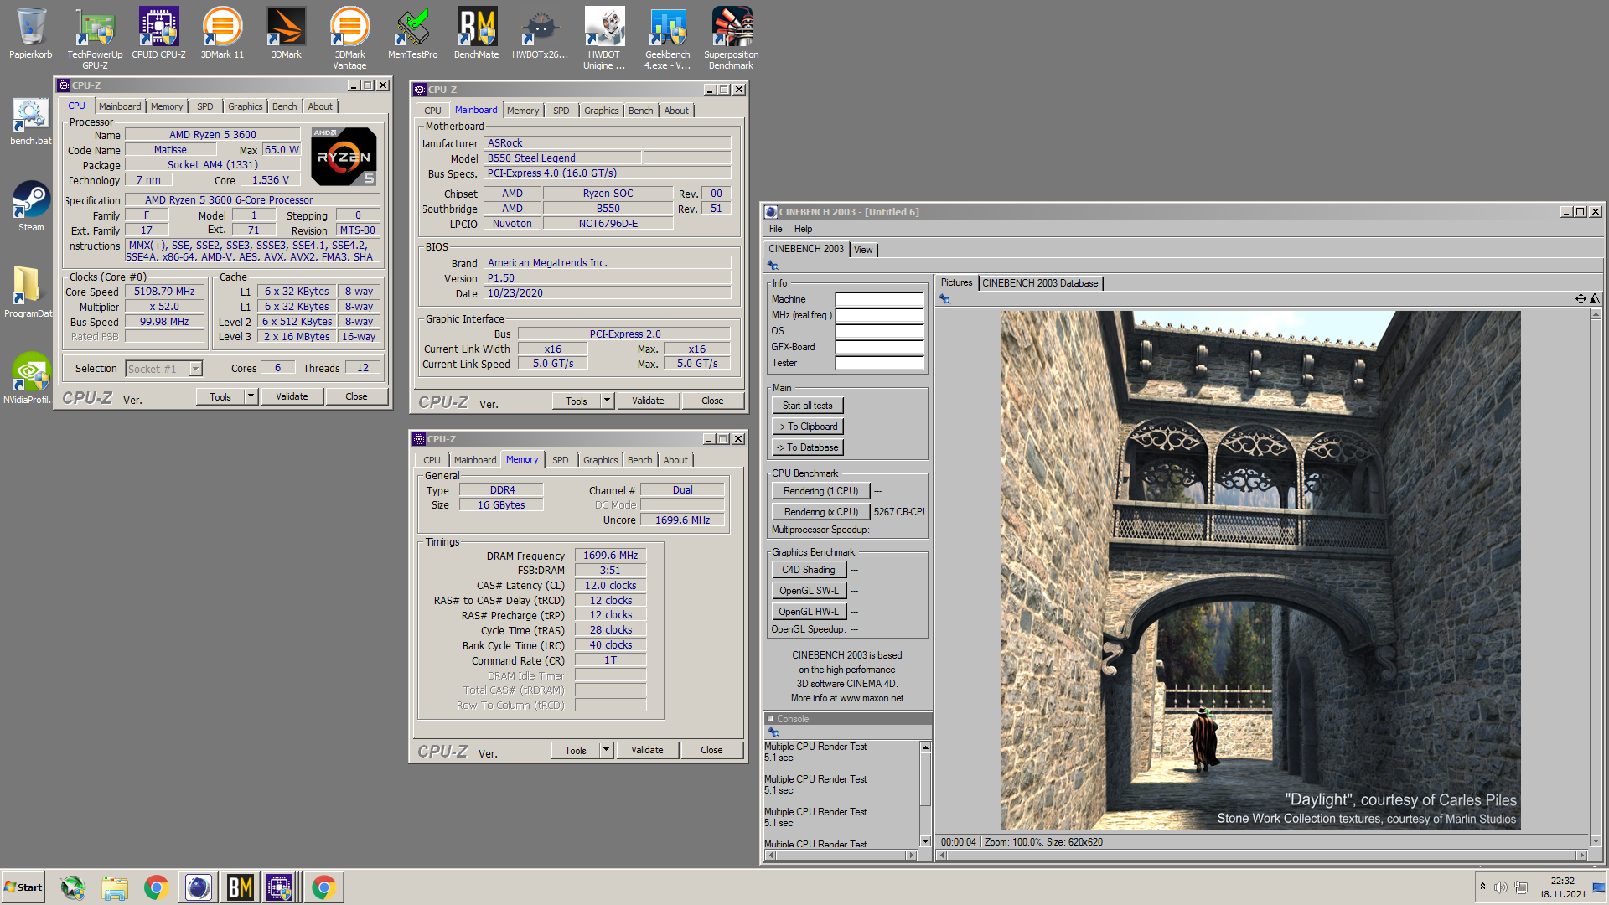The height and width of the screenshot is (905, 1609).
Task: Click the pin icon in the Console panel
Action: 773,732
